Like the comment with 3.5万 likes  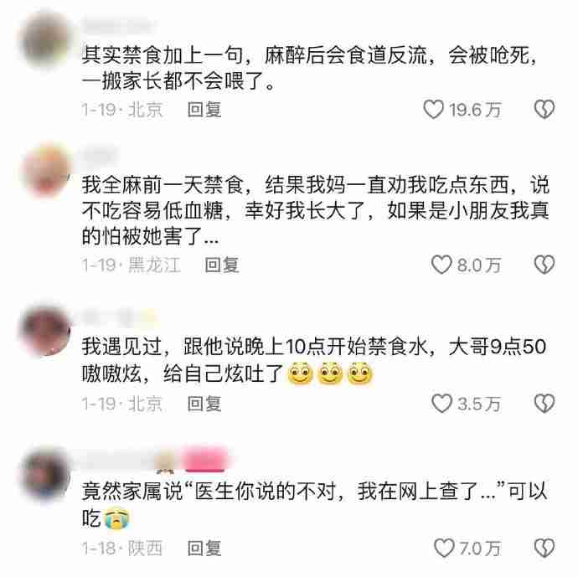coord(441,404)
